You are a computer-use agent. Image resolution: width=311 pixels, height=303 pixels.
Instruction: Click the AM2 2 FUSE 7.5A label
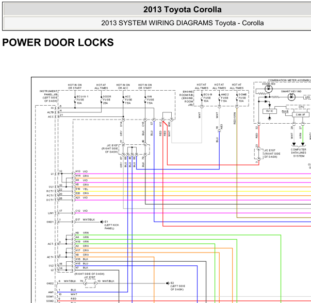(x=225, y=98)
